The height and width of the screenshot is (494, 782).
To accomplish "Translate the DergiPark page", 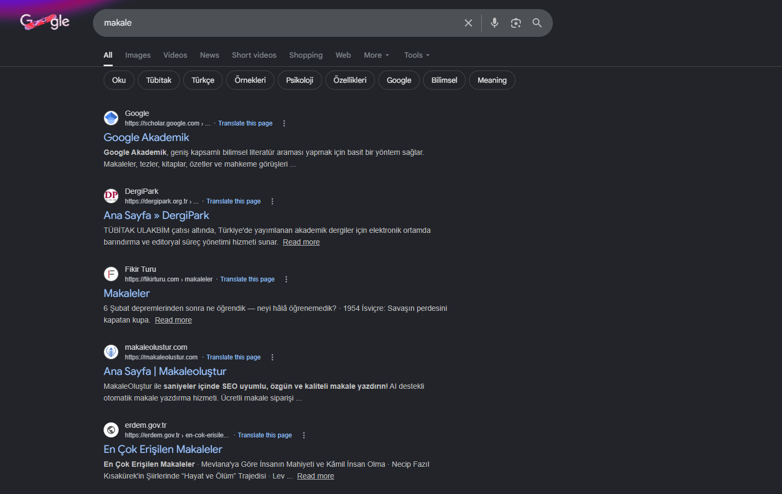I will point(233,201).
